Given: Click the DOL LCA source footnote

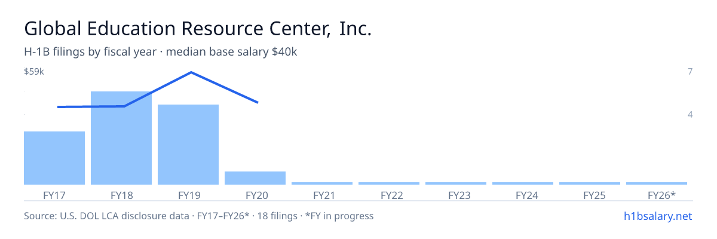Looking at the screenshot, I should tap(198, 216).
